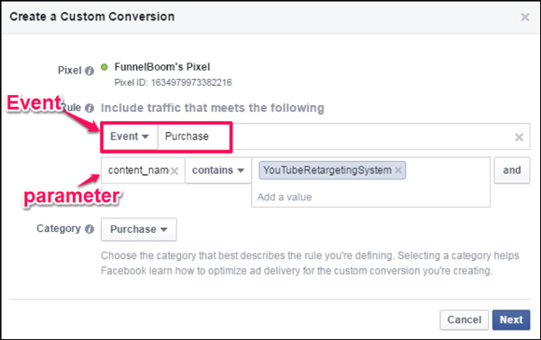The width and height of the screenshot is (541, 340).
Task: Click the 'and' condition button
Action: coord(512,170)
